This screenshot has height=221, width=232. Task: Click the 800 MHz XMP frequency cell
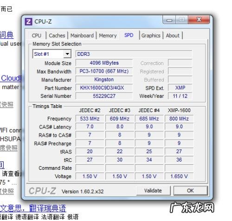179,119
